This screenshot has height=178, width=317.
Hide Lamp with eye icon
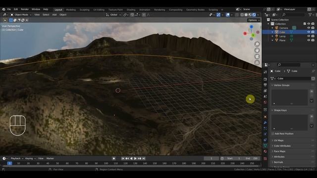click(309, 36)
